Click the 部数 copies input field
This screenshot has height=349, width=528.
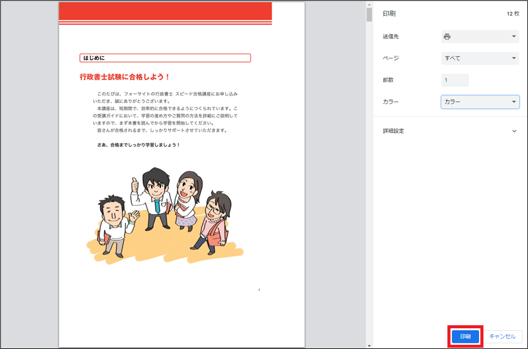[455, 80]
